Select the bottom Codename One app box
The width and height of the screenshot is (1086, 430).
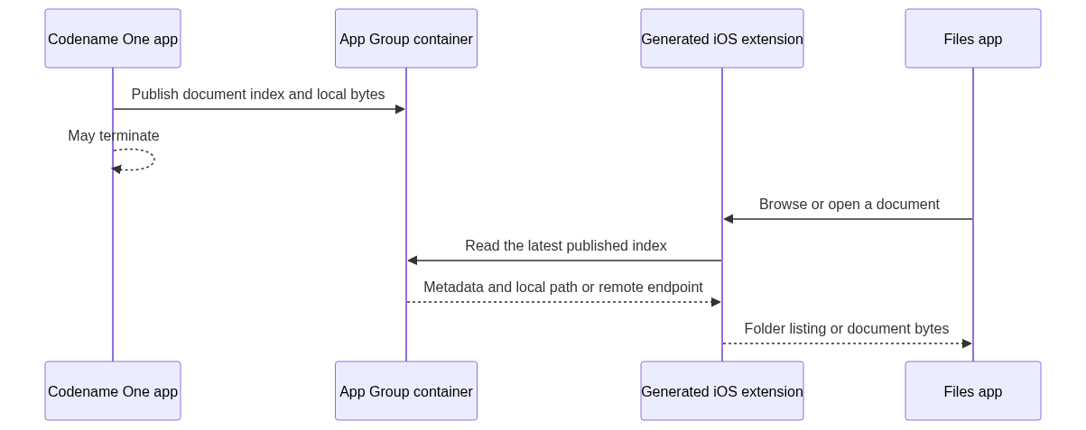coord(113,391)
